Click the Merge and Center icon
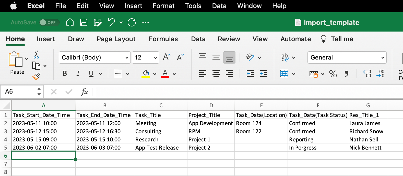 tap(284, 74)
